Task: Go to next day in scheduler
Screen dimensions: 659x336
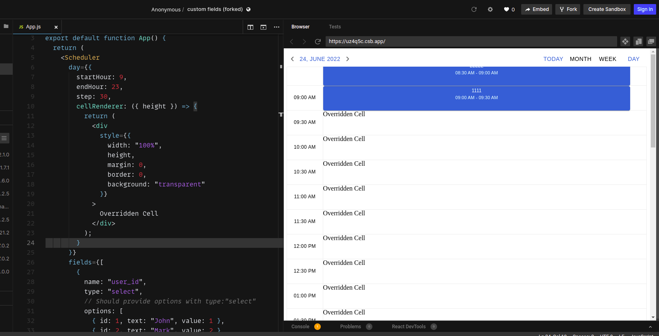Action: coord(348,59)
